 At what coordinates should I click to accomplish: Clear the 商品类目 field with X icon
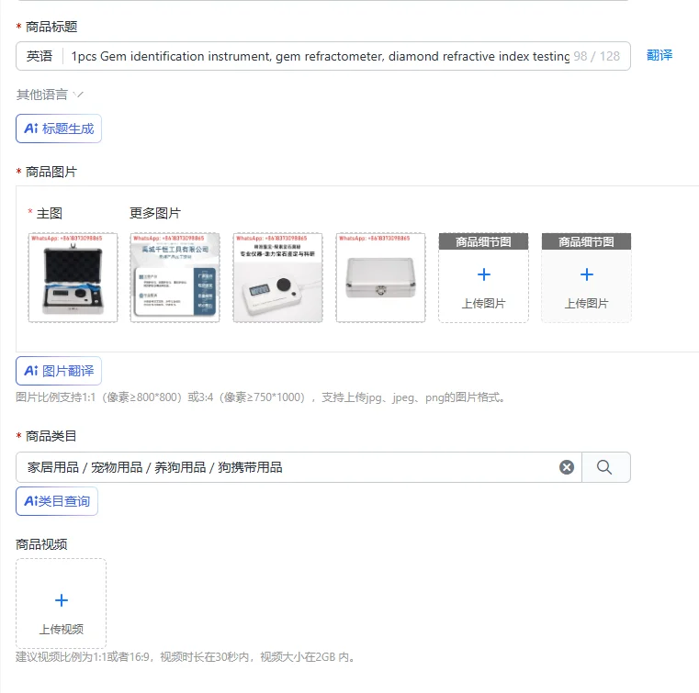567,467
